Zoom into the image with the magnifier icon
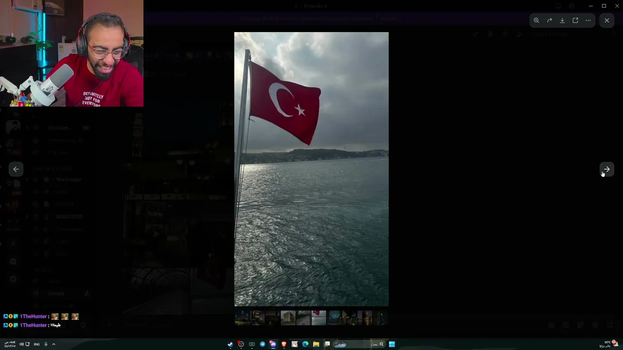The width and height of the screenshot is (623, 350). [536, 20]
